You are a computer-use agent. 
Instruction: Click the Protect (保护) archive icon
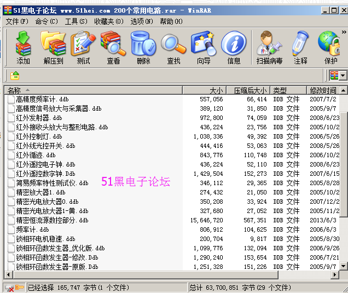pyautogui.click(x=329, y=43)
